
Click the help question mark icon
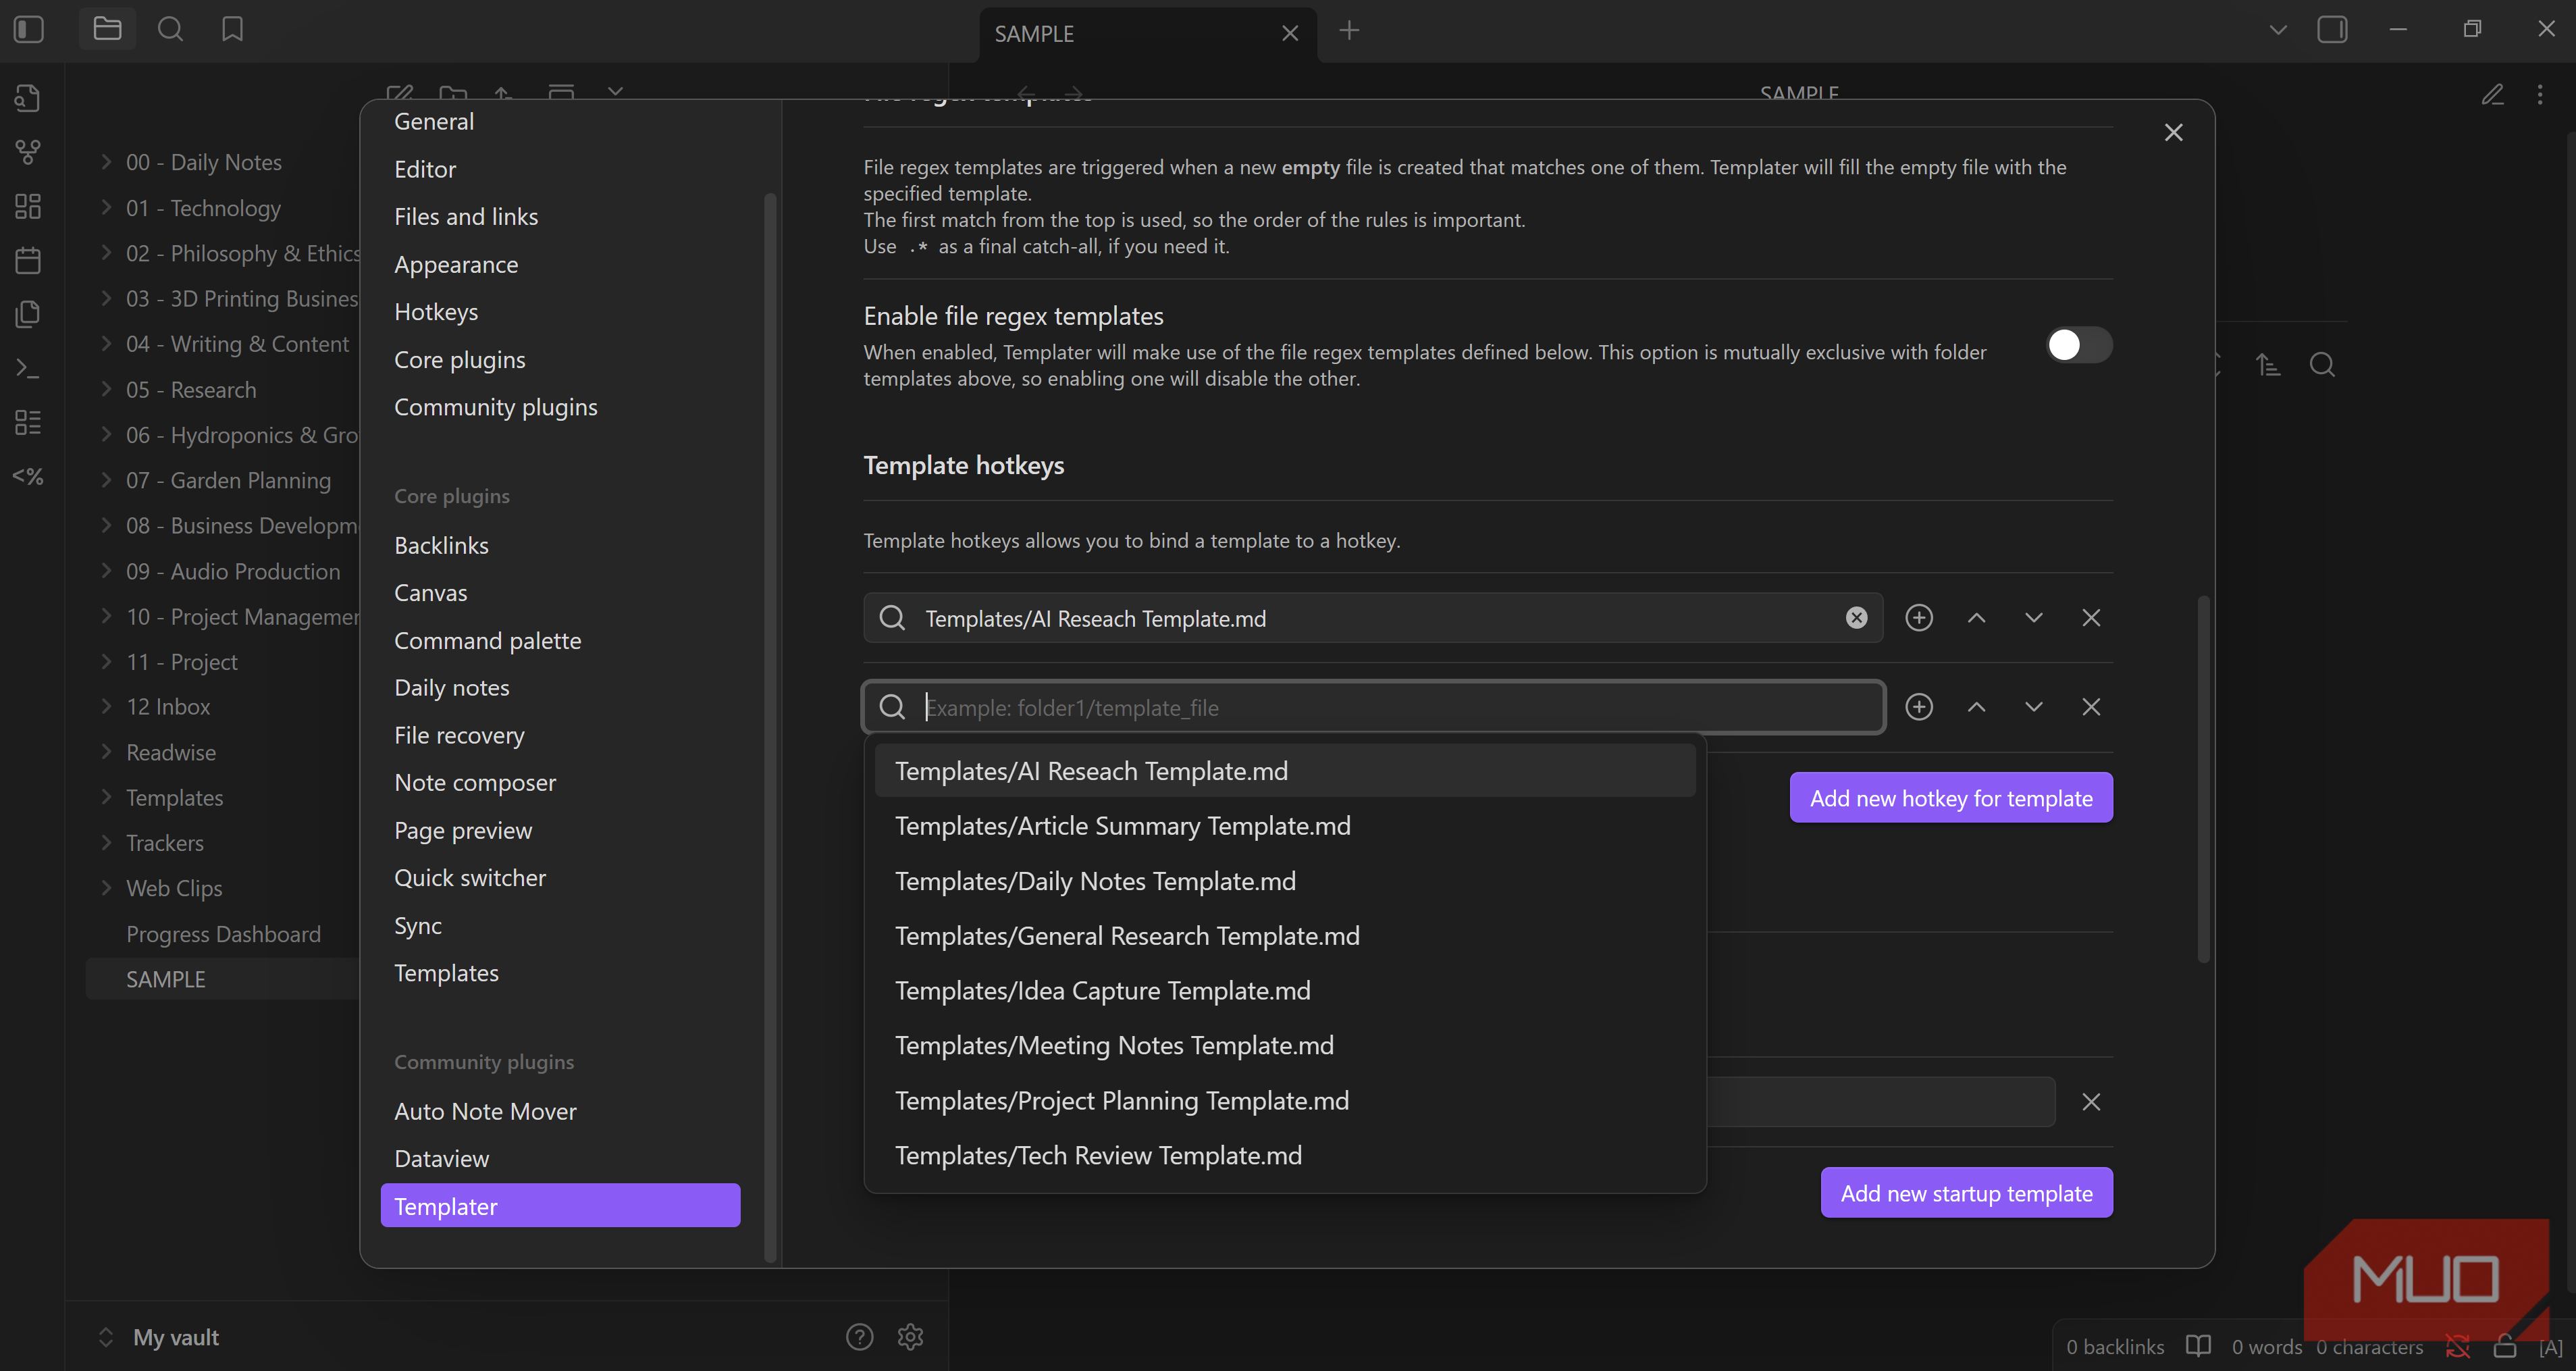(859, 1336)
